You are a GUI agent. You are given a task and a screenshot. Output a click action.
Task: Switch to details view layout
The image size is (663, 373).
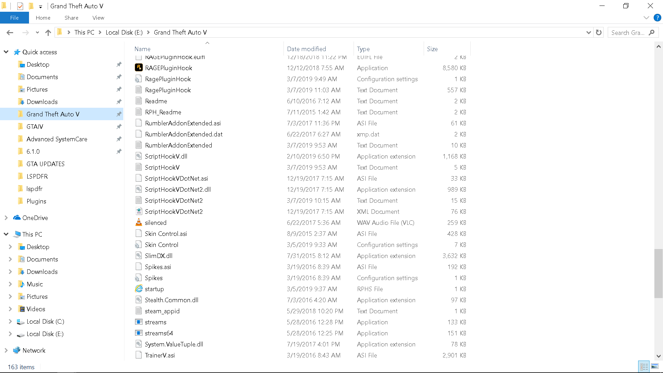point(644,366)
